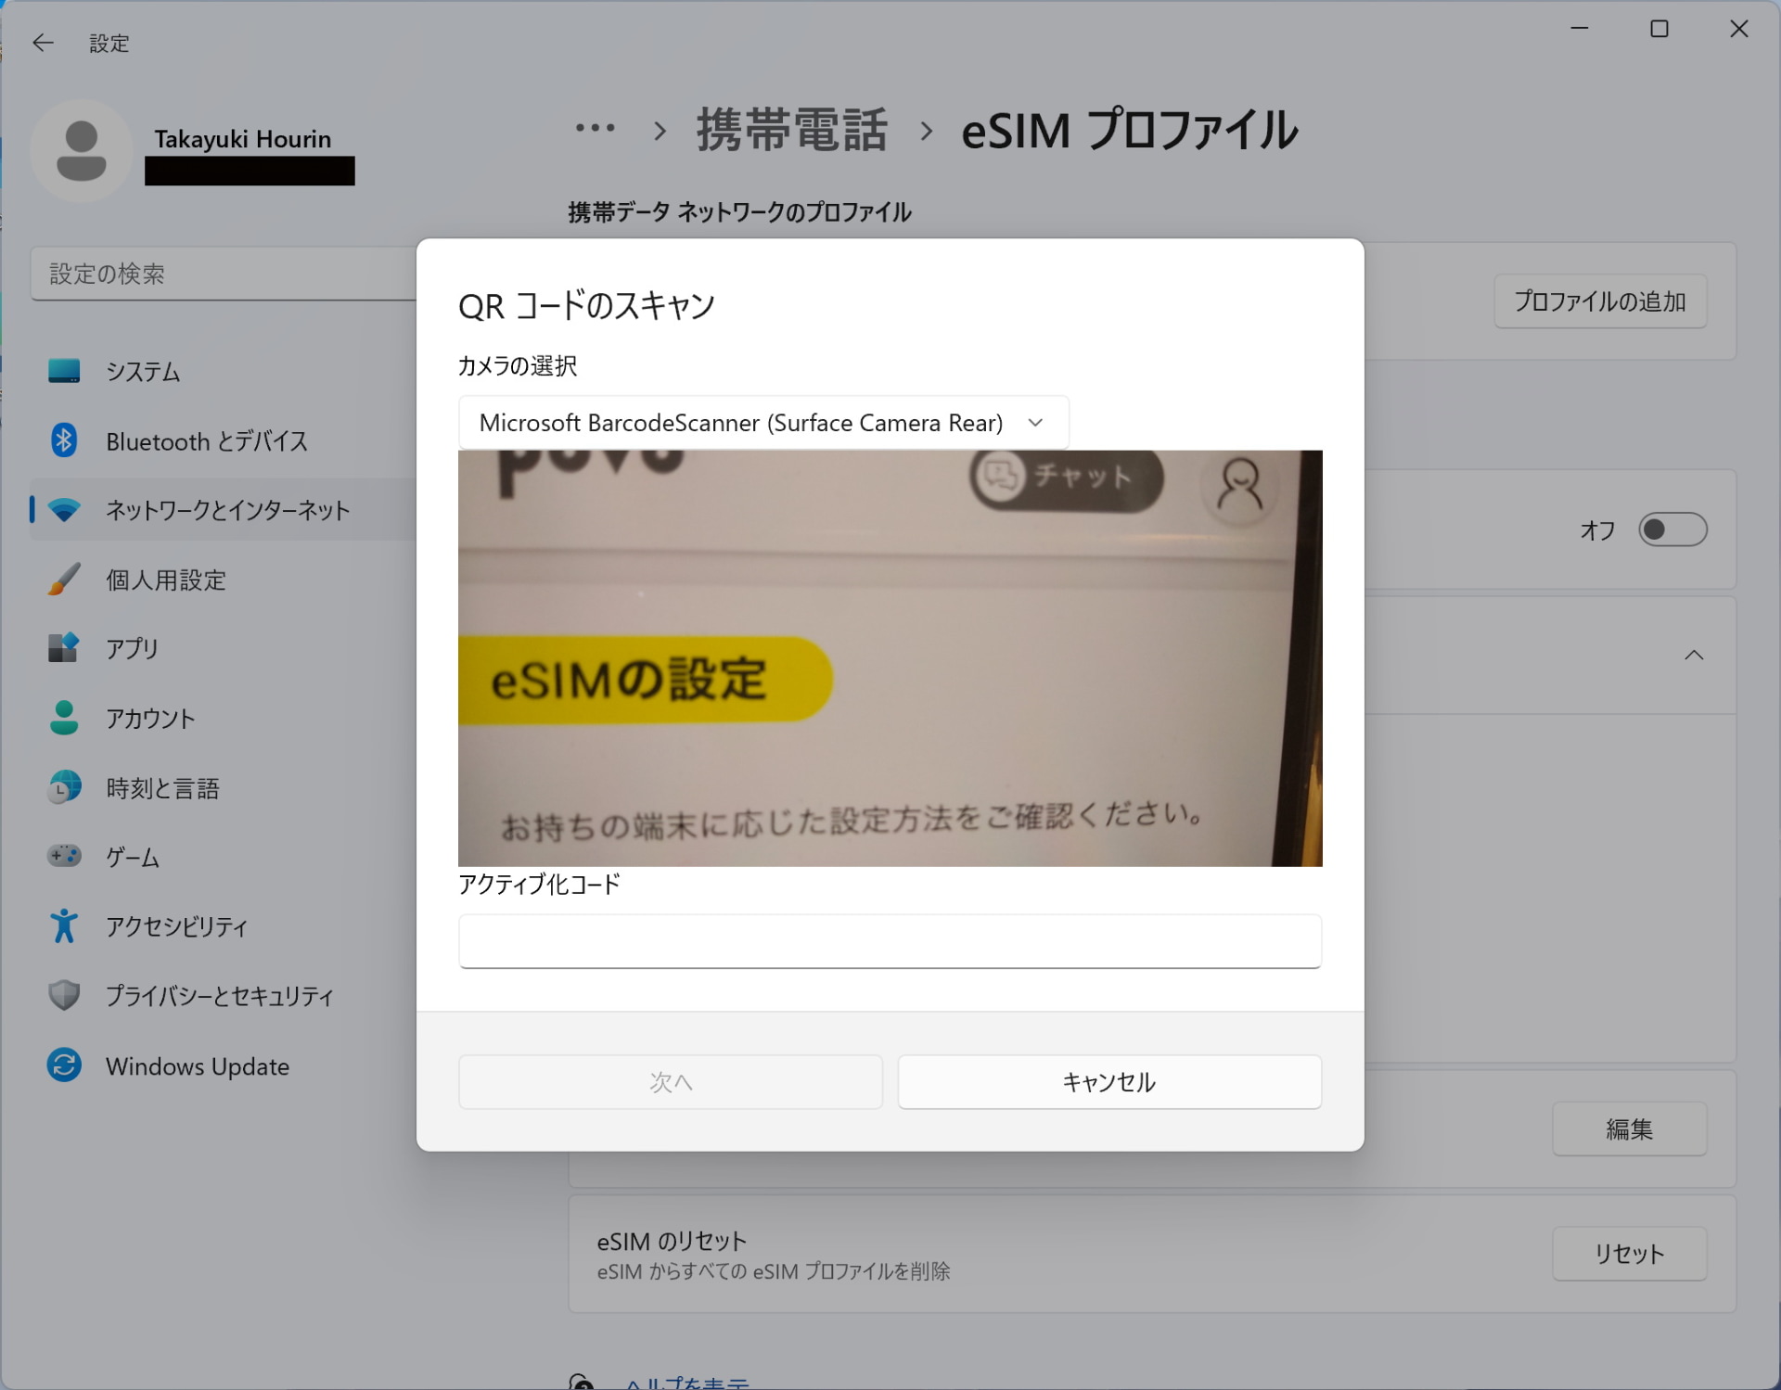Select 時刻と言語 in the sidebar
Screen dimensions: 1781x1390
tap(163, 787)
